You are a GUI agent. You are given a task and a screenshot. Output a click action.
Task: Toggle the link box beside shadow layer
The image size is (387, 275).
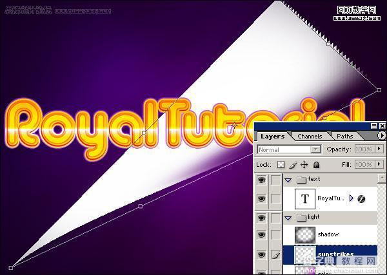[276, 234]
